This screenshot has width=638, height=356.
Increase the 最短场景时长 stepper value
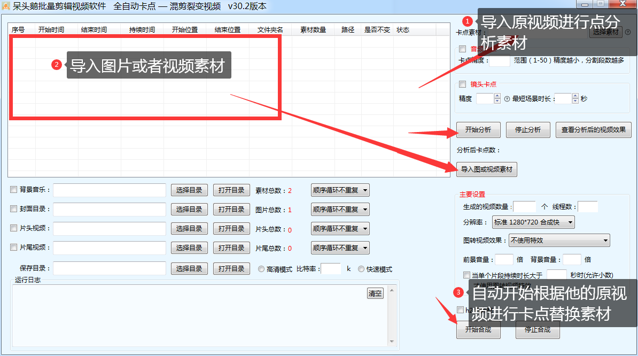[575, 96]
